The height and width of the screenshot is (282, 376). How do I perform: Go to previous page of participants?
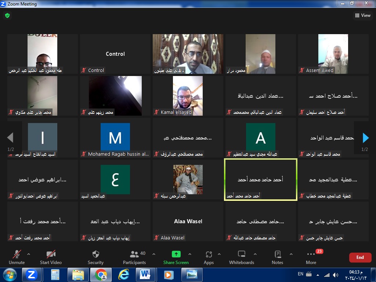tap(10, 138)
